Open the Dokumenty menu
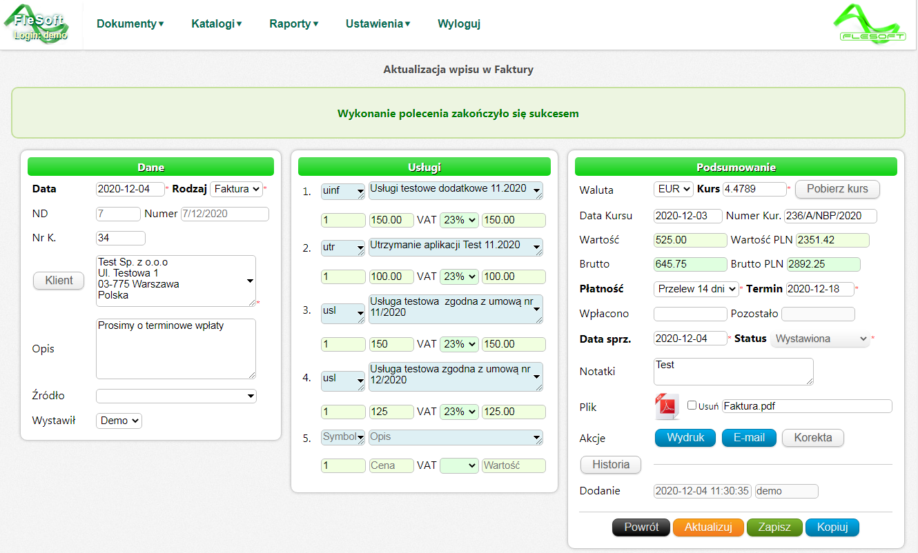 pos(130,23)
